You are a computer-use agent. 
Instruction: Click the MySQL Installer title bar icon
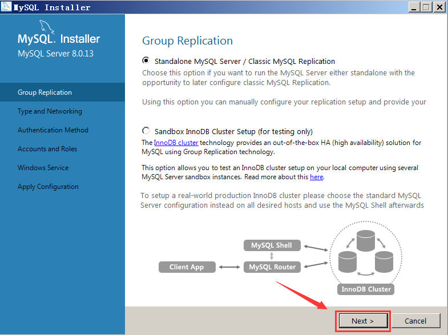pyautogui.click(x=6, y=7)
